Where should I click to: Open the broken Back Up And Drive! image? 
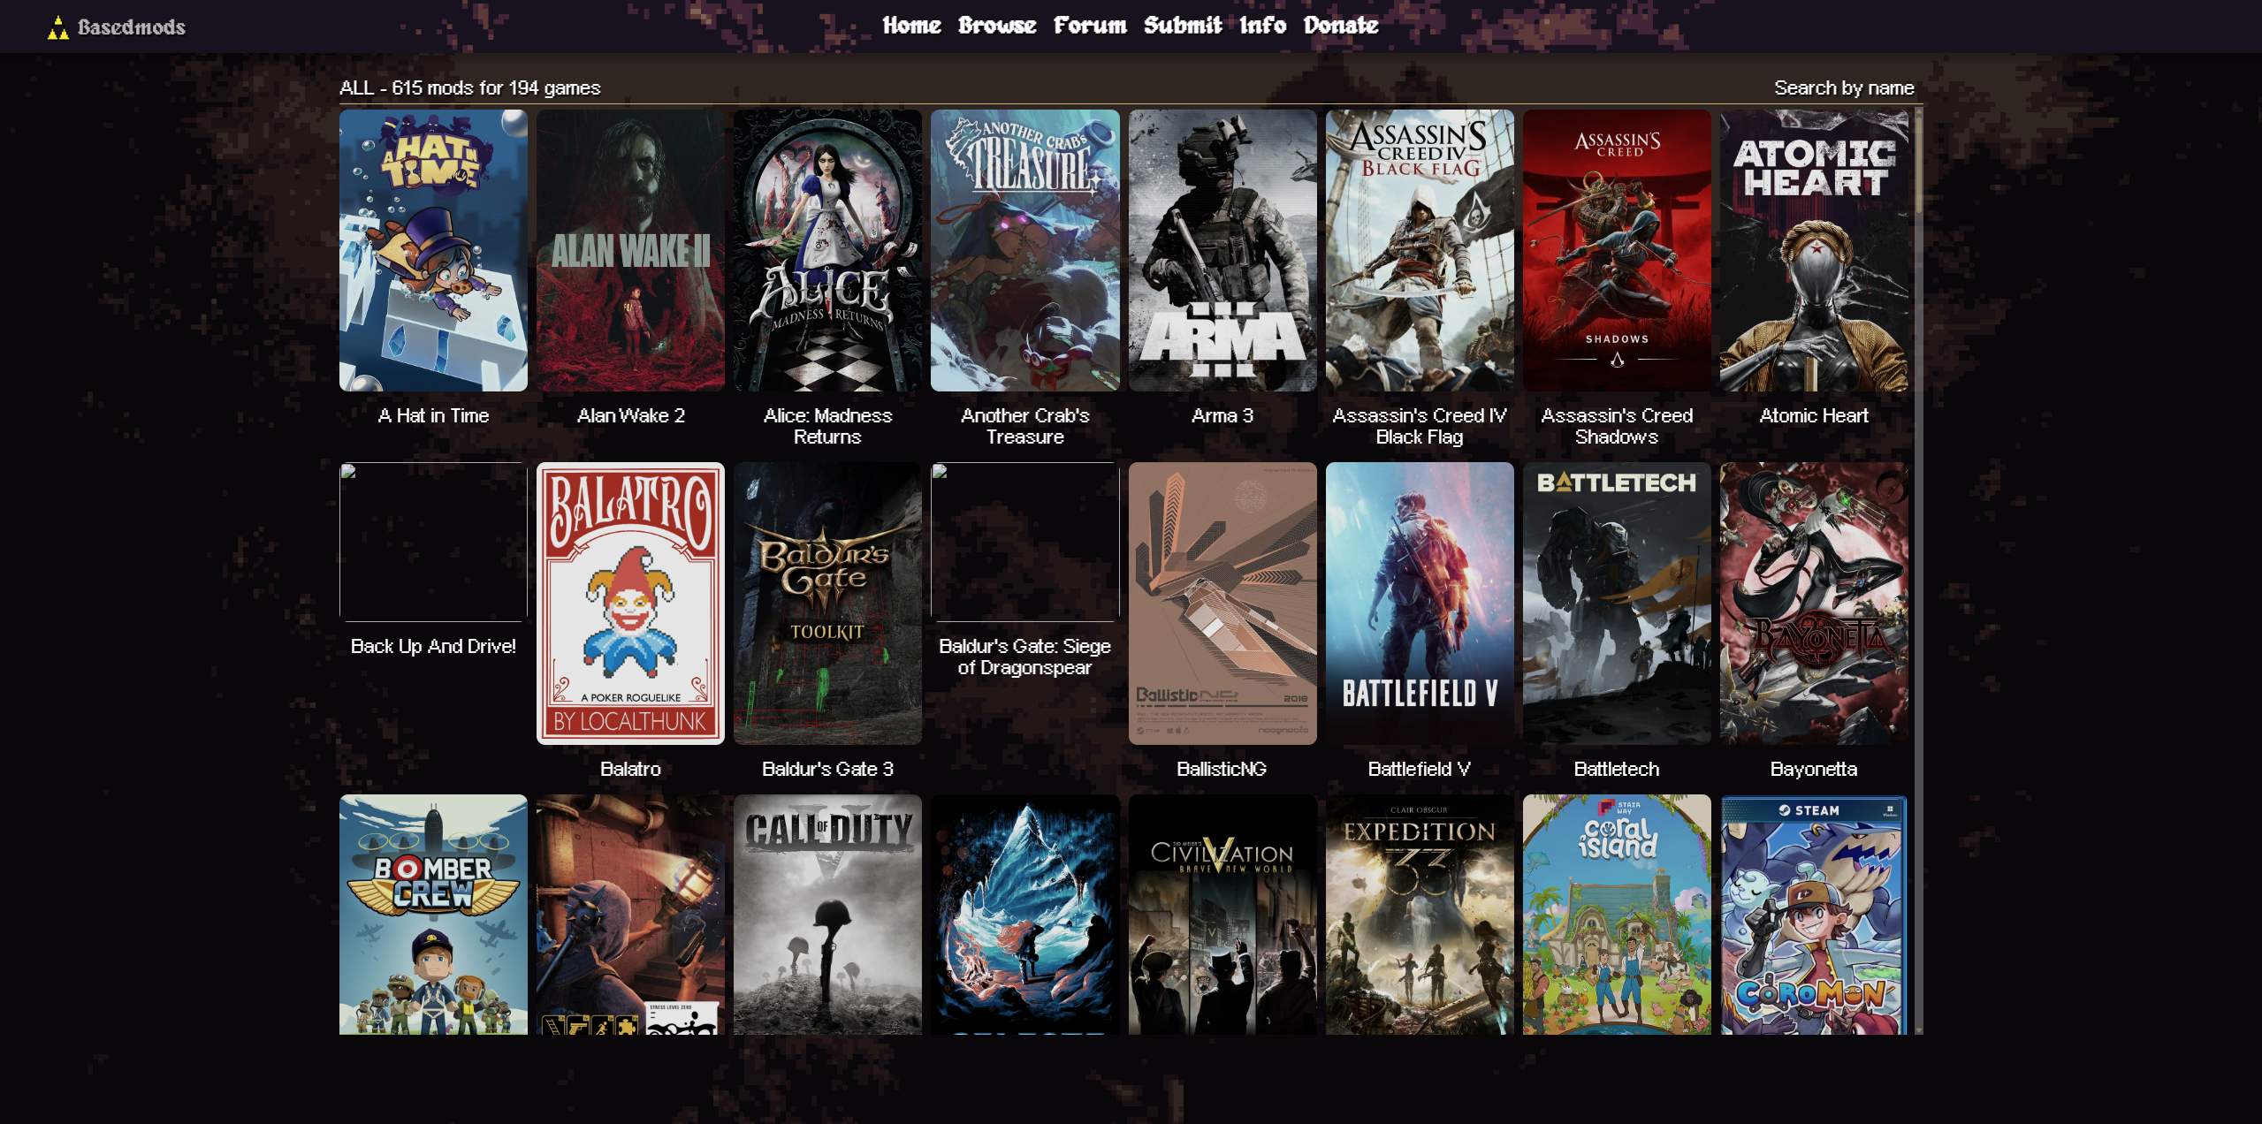coord(433,542)
